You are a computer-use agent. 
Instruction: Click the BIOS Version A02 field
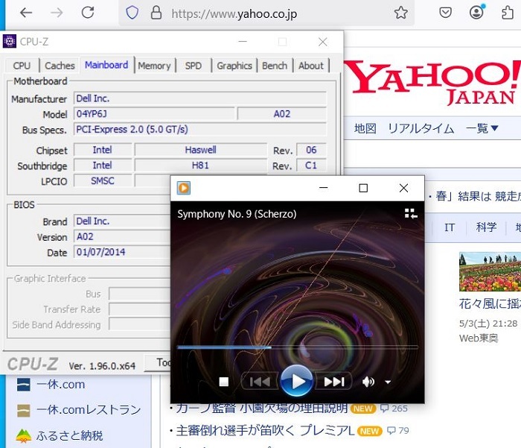pos(121,236)
